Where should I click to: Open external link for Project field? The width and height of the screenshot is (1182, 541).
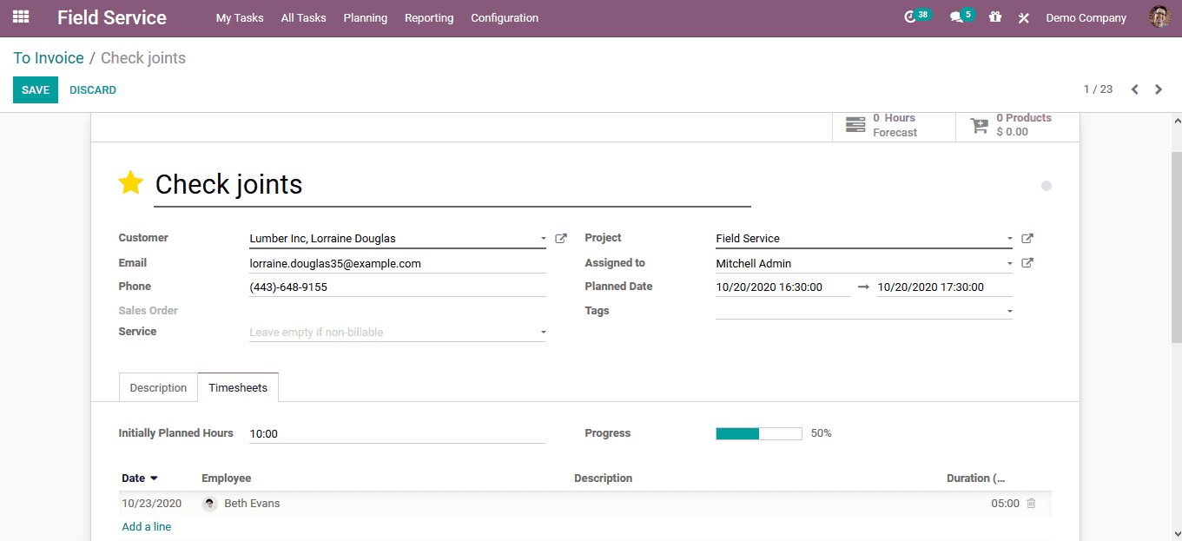pos(1027,238)
